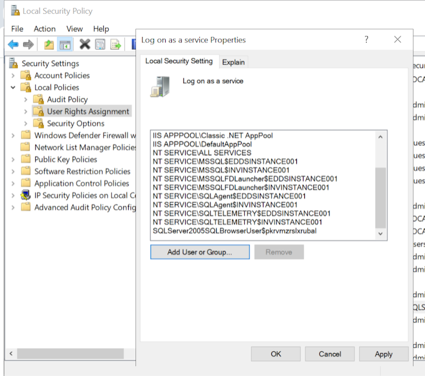Click the Security Options folder icon

(38, 123)
